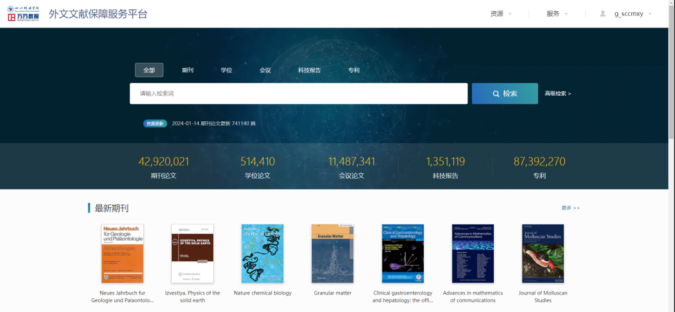This screenshot has width=675, height=312.
Task: Click the user avatar icon
Action: (x=602, y=13)
